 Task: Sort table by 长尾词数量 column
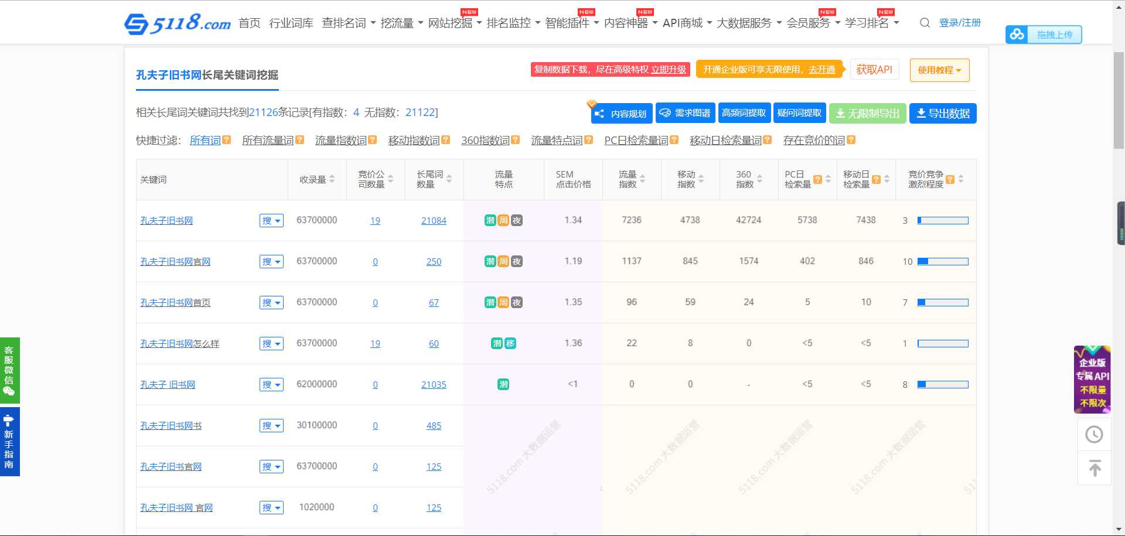pos(449,179)
